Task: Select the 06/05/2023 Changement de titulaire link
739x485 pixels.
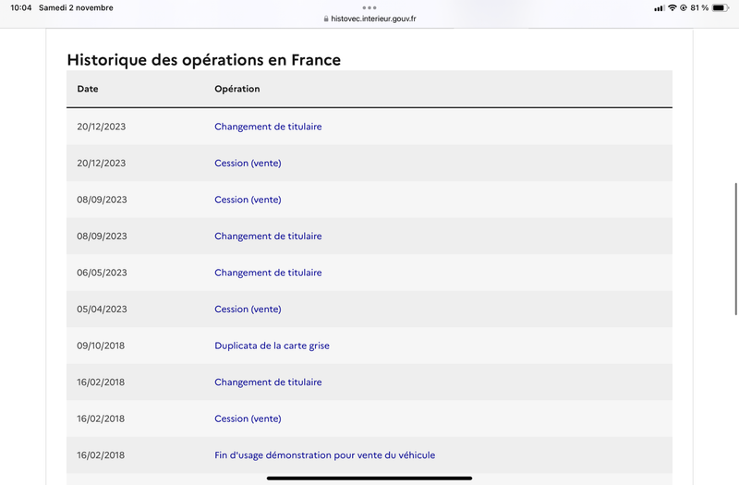Action: [x=268, y=273]
